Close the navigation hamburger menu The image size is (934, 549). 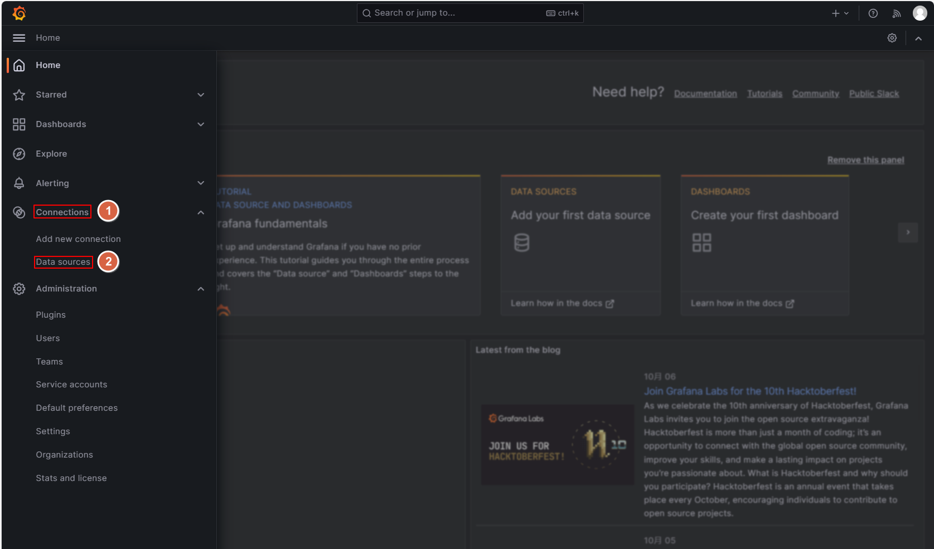click(19, 38)
